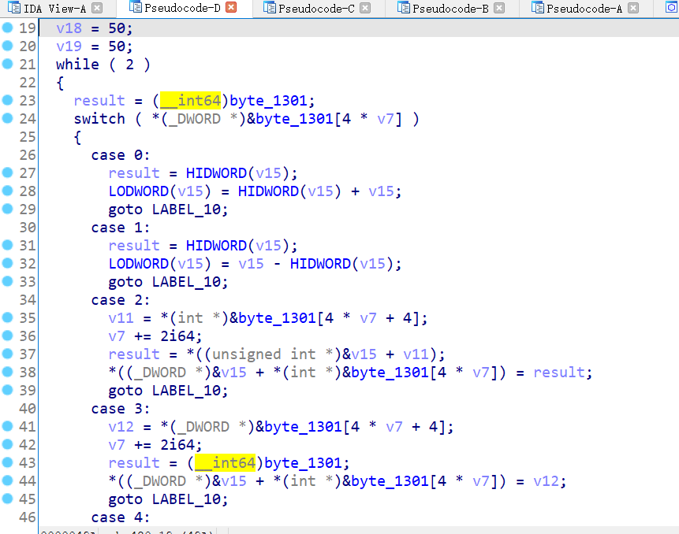Click the blue marker dot beside line 27

point(6,172)
